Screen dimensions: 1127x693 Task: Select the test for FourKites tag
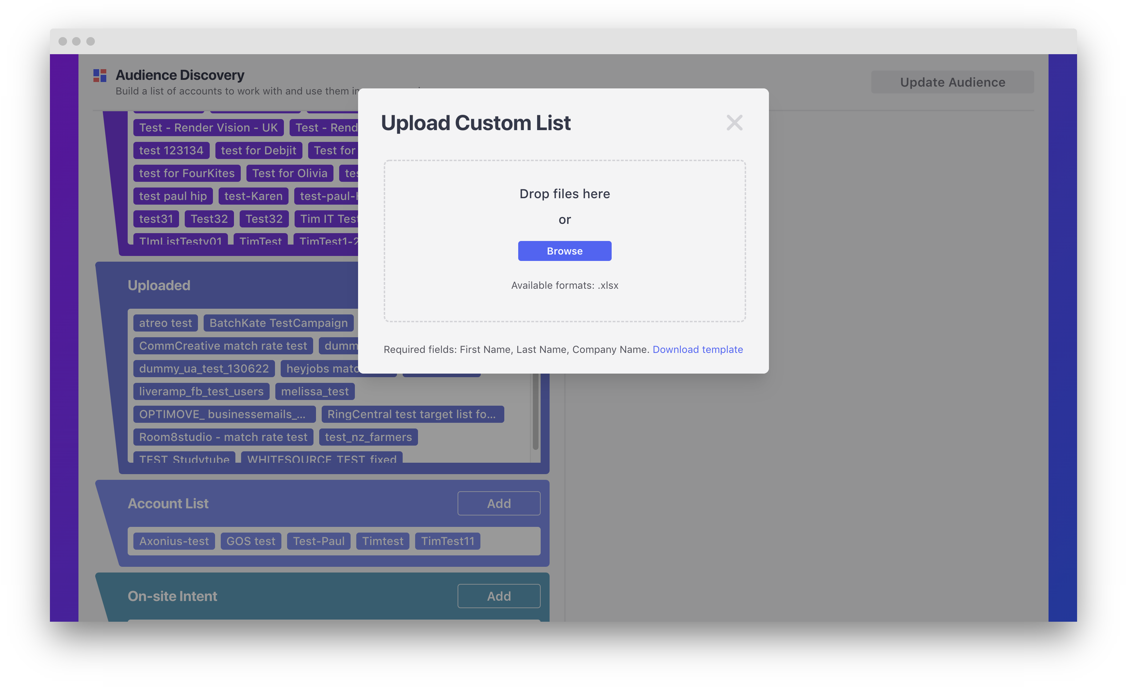tap(187, 173)
